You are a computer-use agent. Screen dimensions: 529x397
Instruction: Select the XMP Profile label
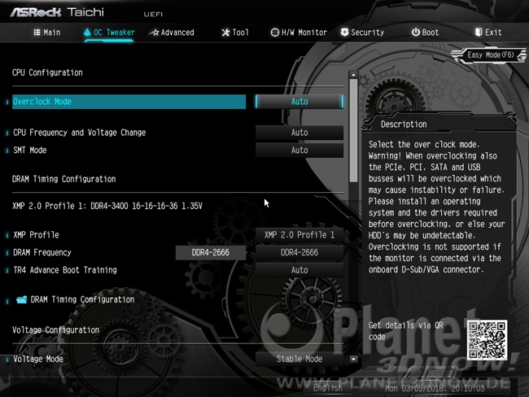pyautogui.click(x=36, y=235)
